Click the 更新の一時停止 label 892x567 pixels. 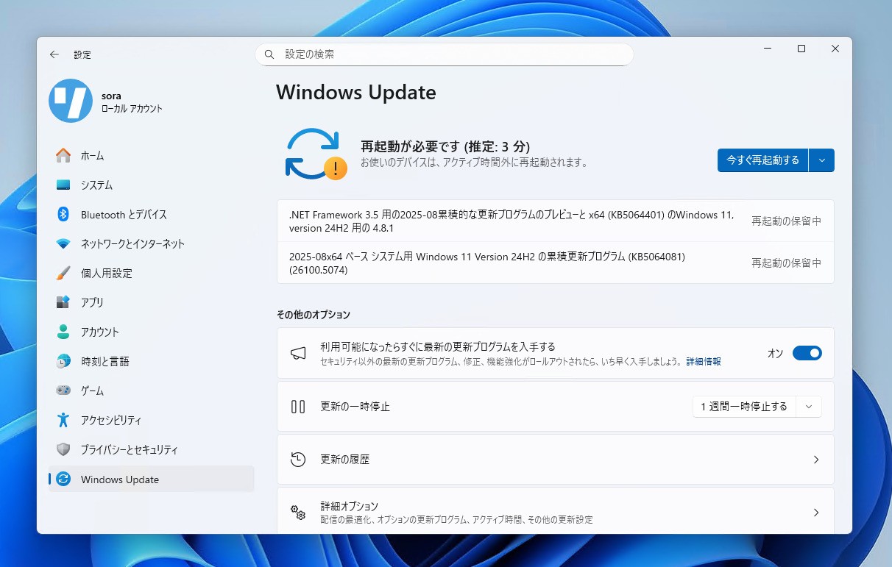coord(355,407)
